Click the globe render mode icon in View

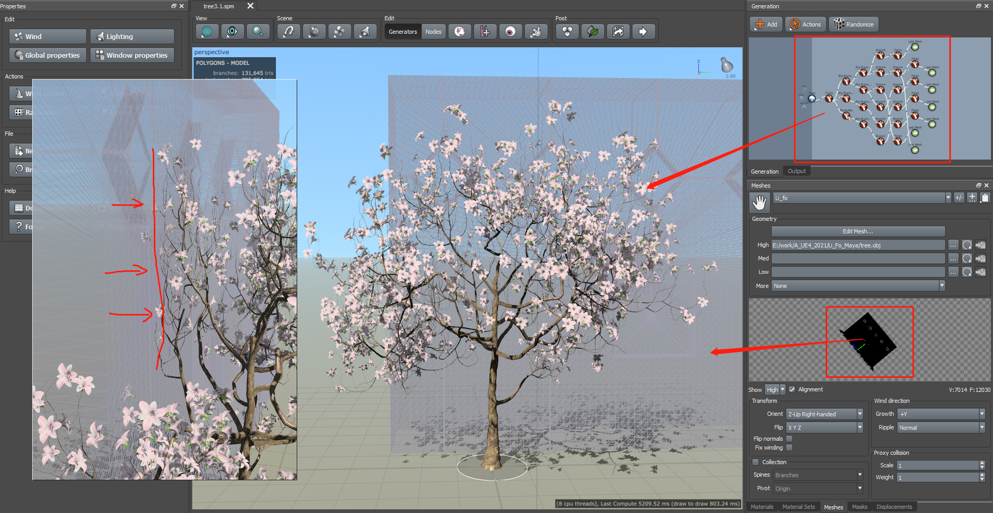click(207, 32)
